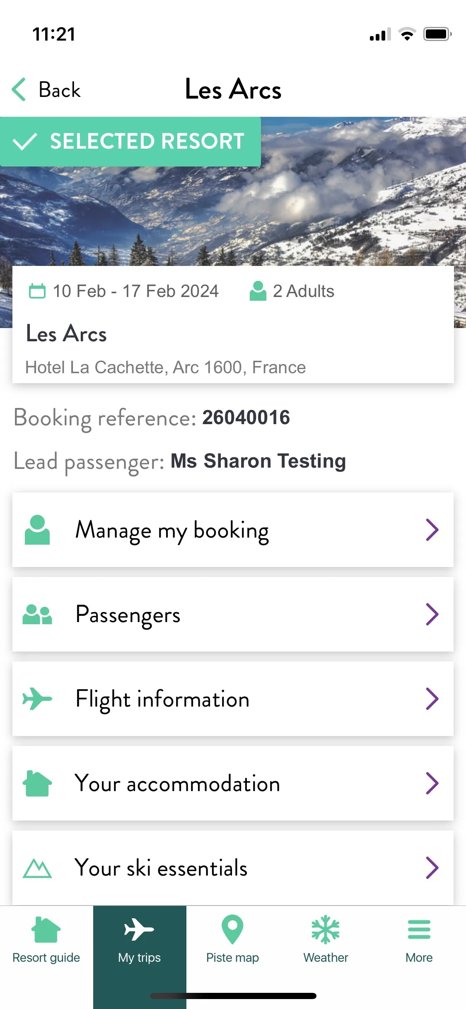Image resolution: width=466 pixels, height=1009 pixels.
Task: Select the Piste map pin icon
Action: click(x=232, y=929)
